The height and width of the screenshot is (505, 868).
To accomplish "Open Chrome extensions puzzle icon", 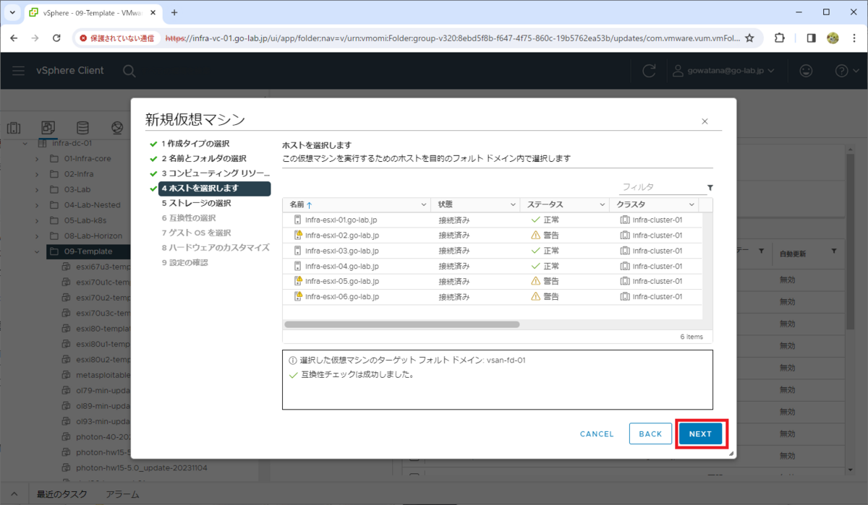I will pyautogui.click(x=779, y=38).
